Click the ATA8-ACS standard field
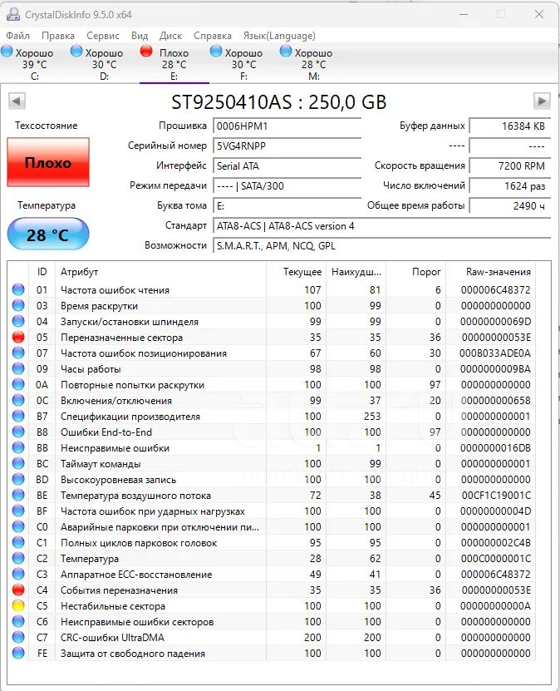560x691 pixels. pos(381,226)
